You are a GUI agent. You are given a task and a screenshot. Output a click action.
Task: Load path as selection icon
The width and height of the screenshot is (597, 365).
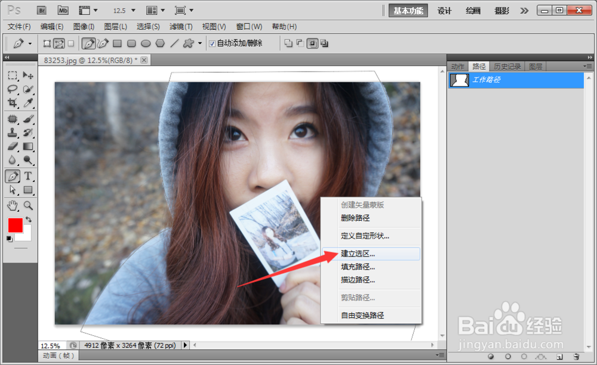pyautogui.click(x=524, y=357)
